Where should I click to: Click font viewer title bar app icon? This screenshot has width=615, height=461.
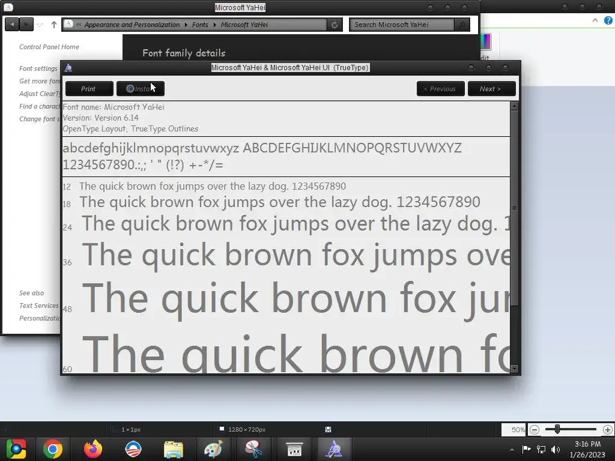[68, 68]
